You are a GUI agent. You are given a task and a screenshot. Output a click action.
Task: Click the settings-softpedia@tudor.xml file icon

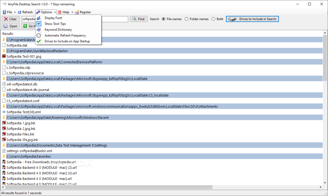[4, 151]
